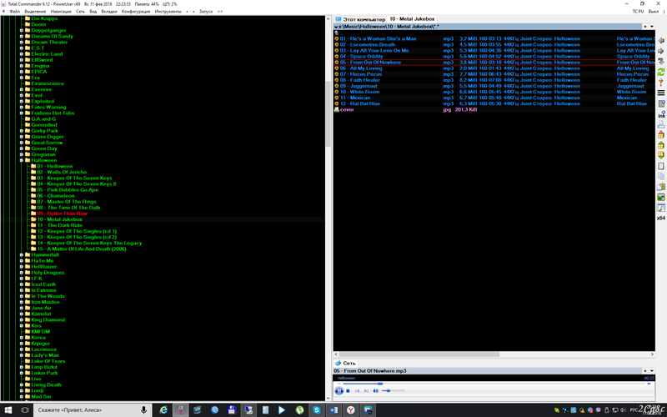Expand the Dream Theater folder

point(22,43)
